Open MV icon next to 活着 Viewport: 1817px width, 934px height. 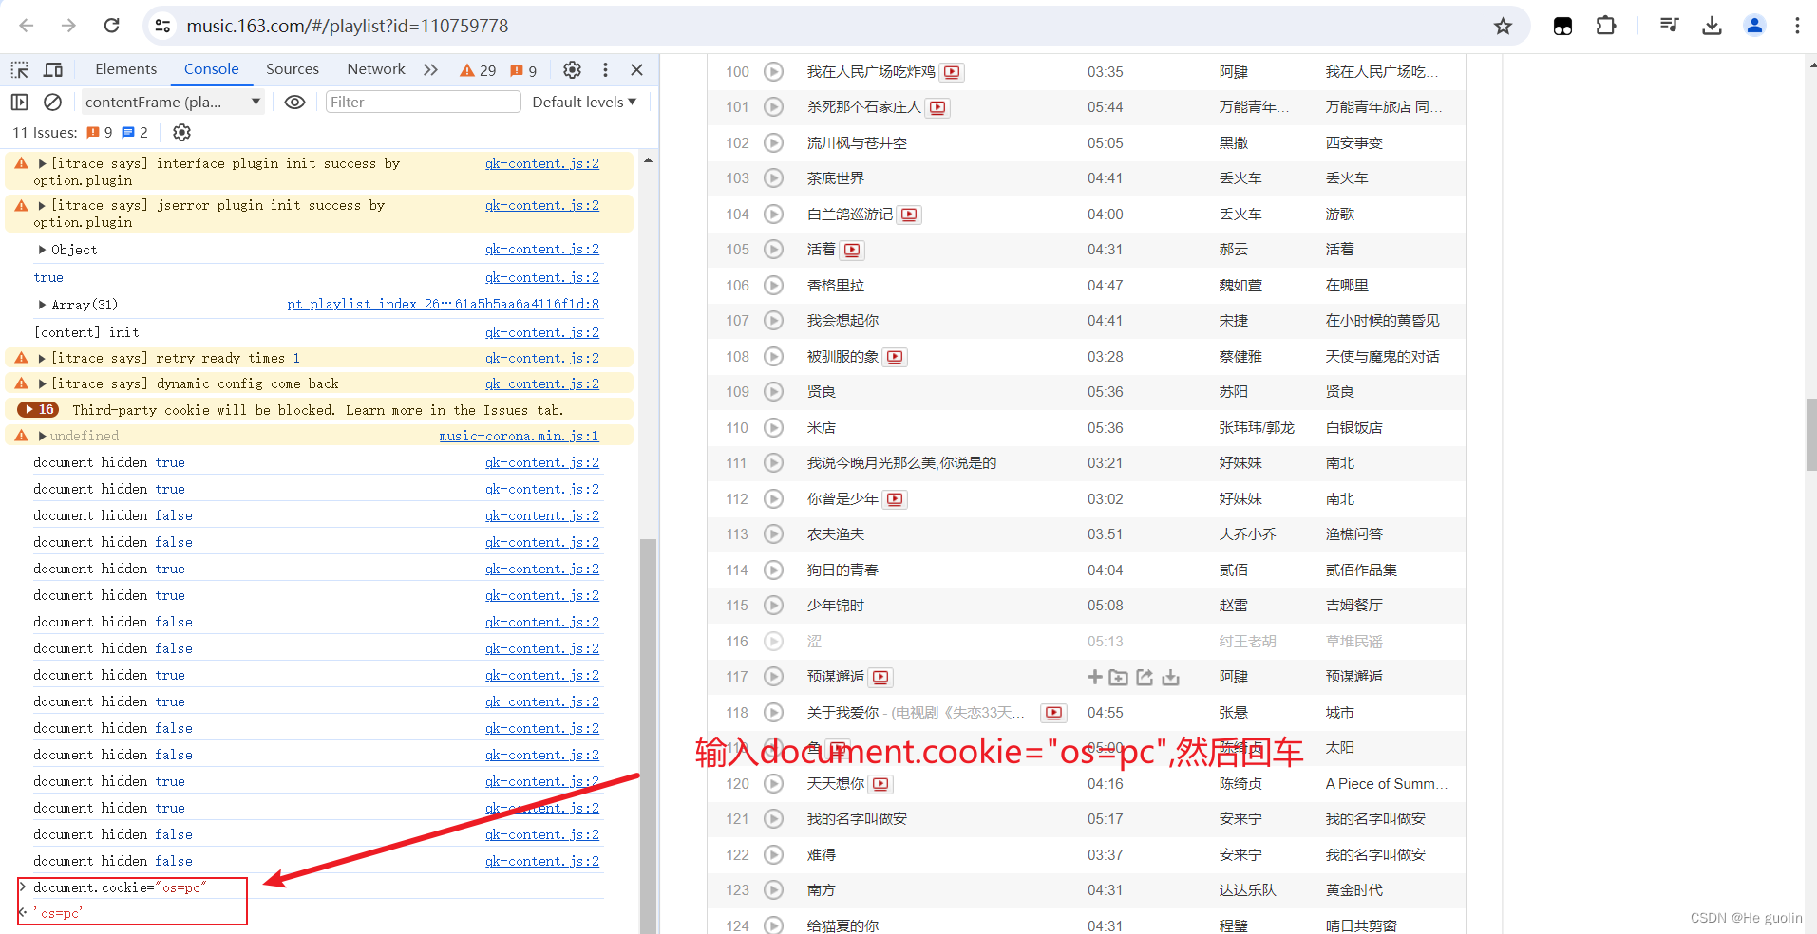[x=853, y=250]
